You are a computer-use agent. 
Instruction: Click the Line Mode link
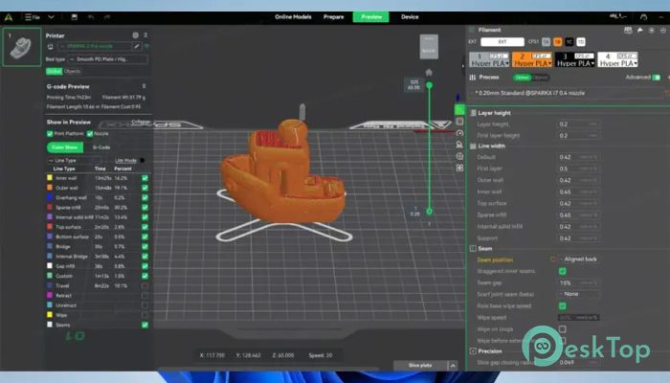coord(125,160)
